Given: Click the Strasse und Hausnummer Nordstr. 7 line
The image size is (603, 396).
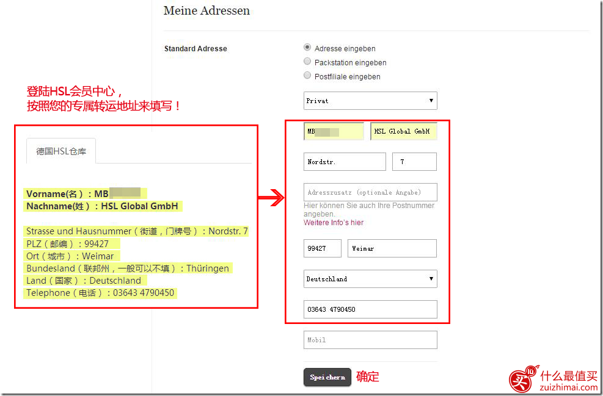Looking at the screenshot, I should [x=136, y=231].
